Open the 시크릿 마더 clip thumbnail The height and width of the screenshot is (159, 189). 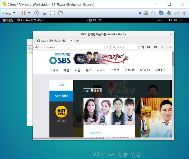click(109, 111)
